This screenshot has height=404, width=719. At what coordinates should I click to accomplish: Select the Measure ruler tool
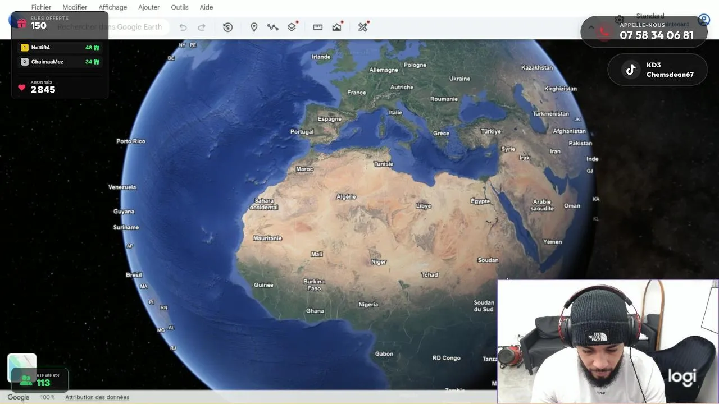(318, 27)
